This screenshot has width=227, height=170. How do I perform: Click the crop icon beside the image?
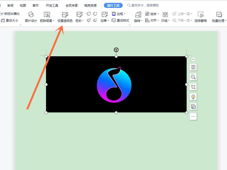(x=193, y=87)
